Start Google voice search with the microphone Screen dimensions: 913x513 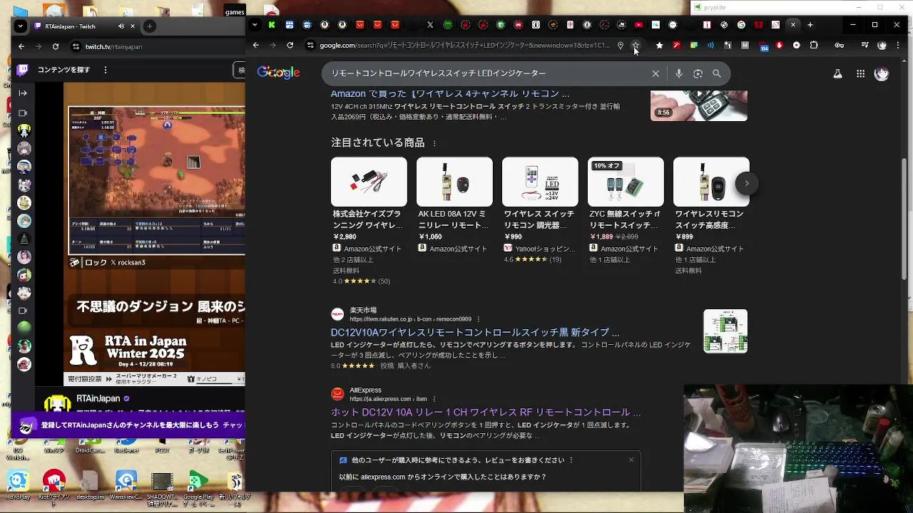(678, 73)
